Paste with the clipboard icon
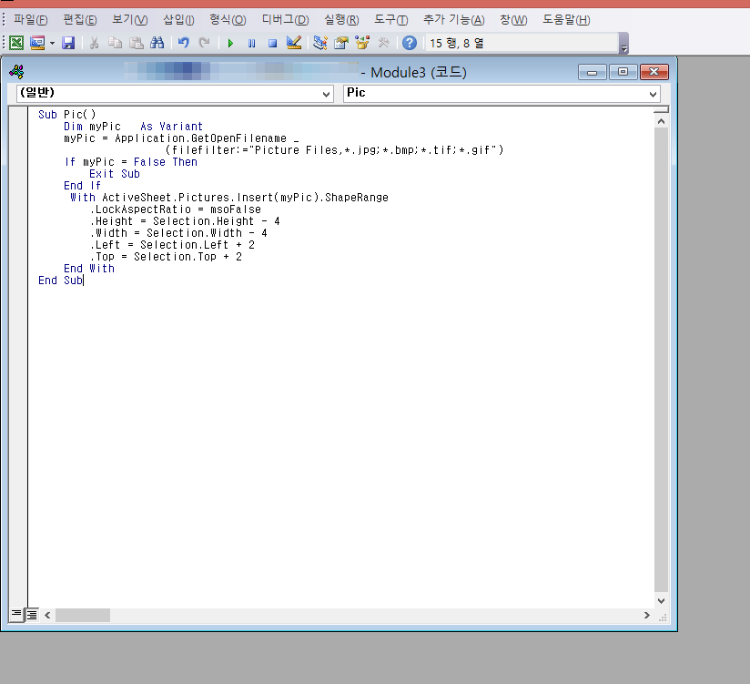 coord(137,43)
